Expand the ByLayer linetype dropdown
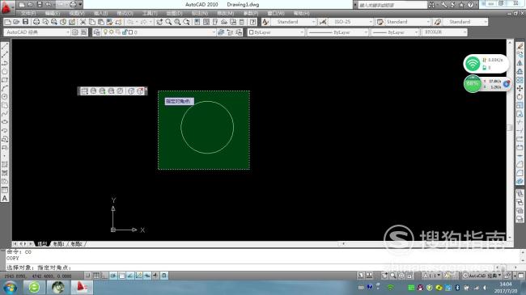 click(338, 32)
